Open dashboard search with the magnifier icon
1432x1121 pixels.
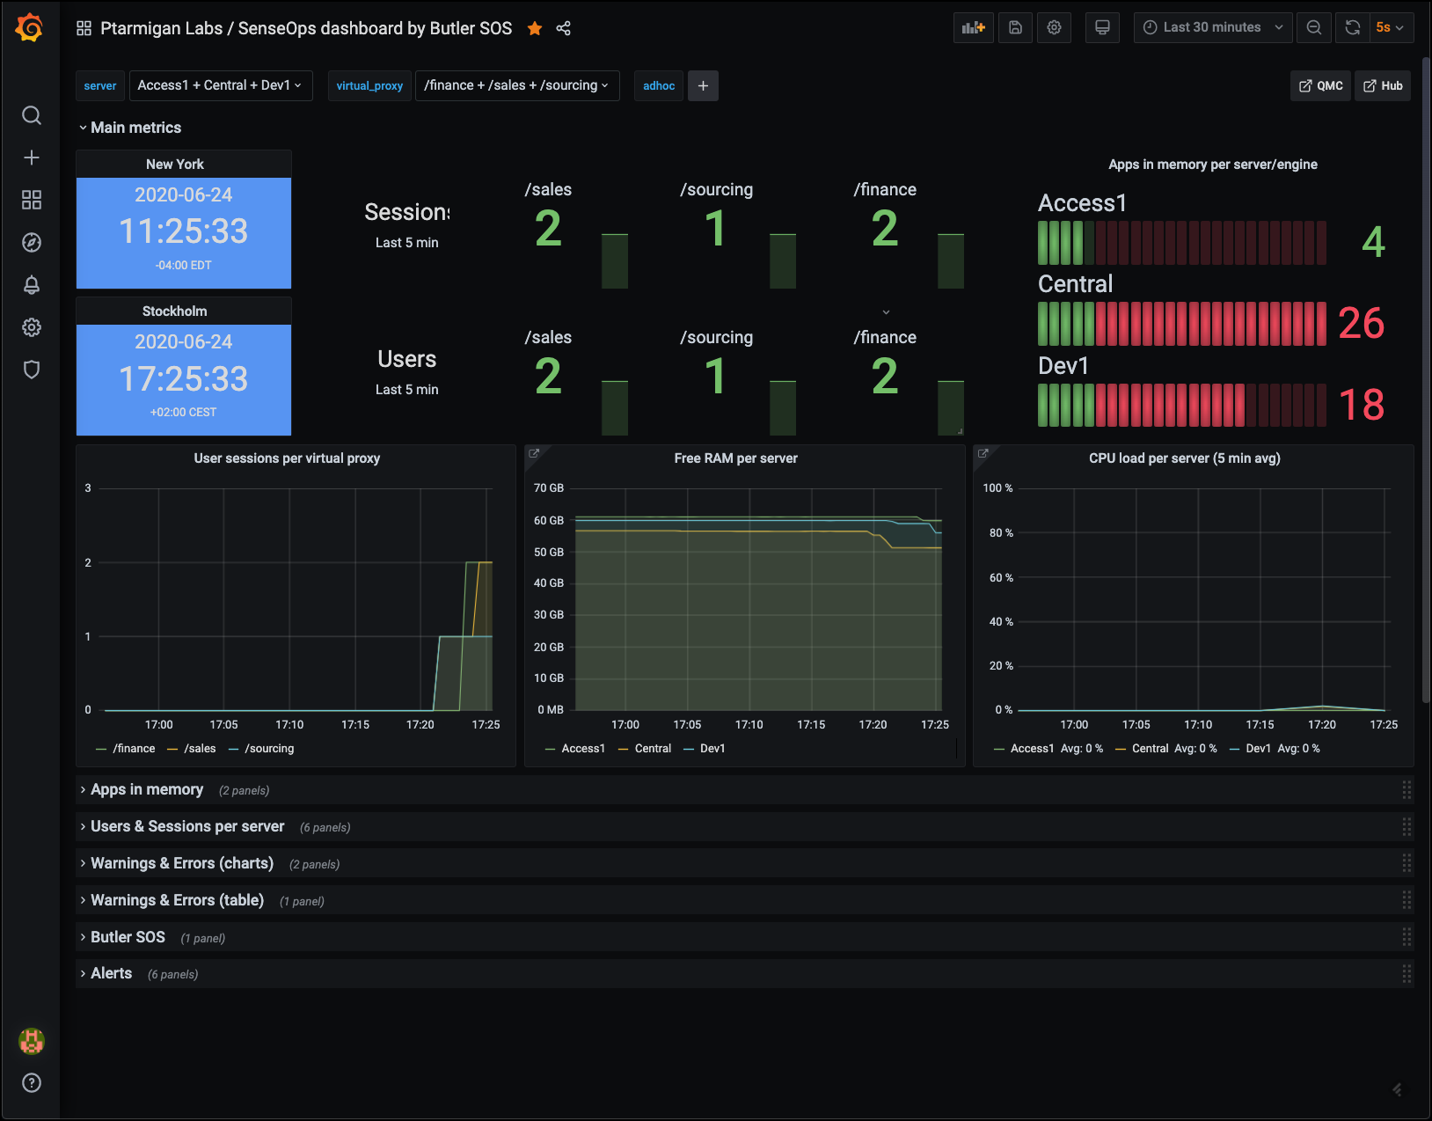coord(32,115)
